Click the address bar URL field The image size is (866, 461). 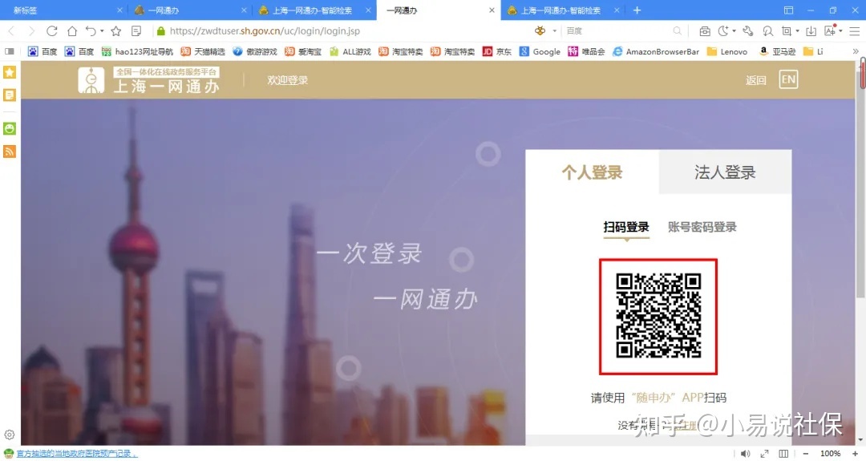click(342, 31)
